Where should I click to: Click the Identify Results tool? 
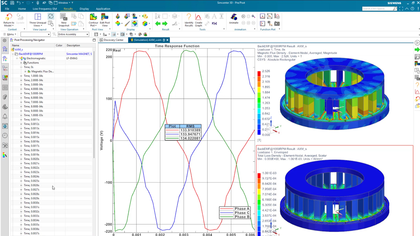pos(189,20)
